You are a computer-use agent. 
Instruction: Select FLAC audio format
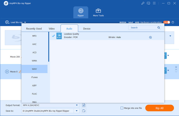[x=34, y=94]
